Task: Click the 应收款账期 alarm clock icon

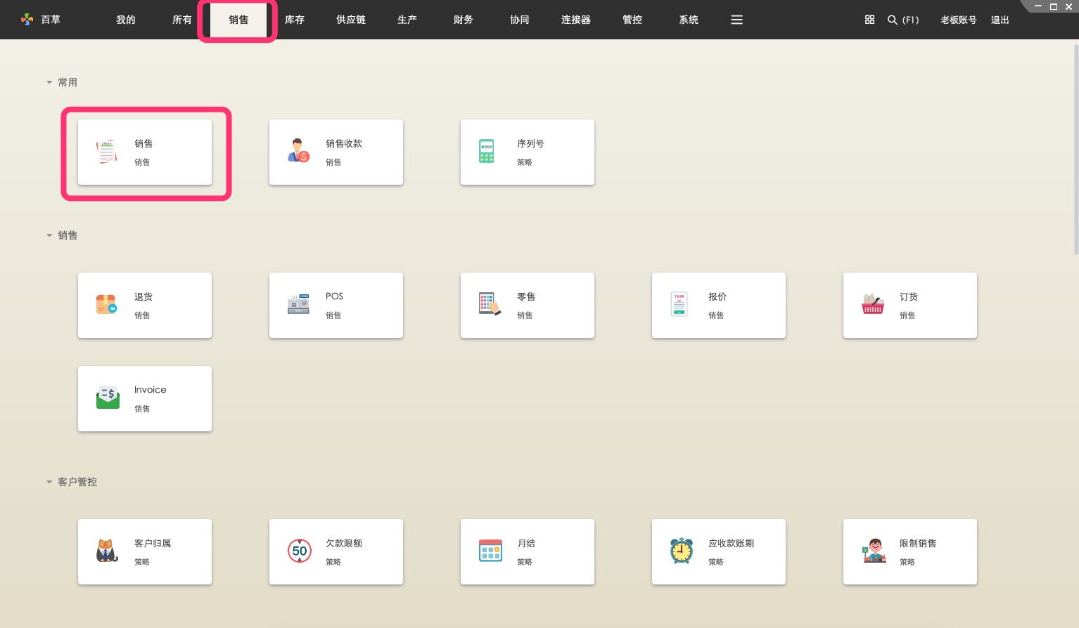Action: point(681,551)
